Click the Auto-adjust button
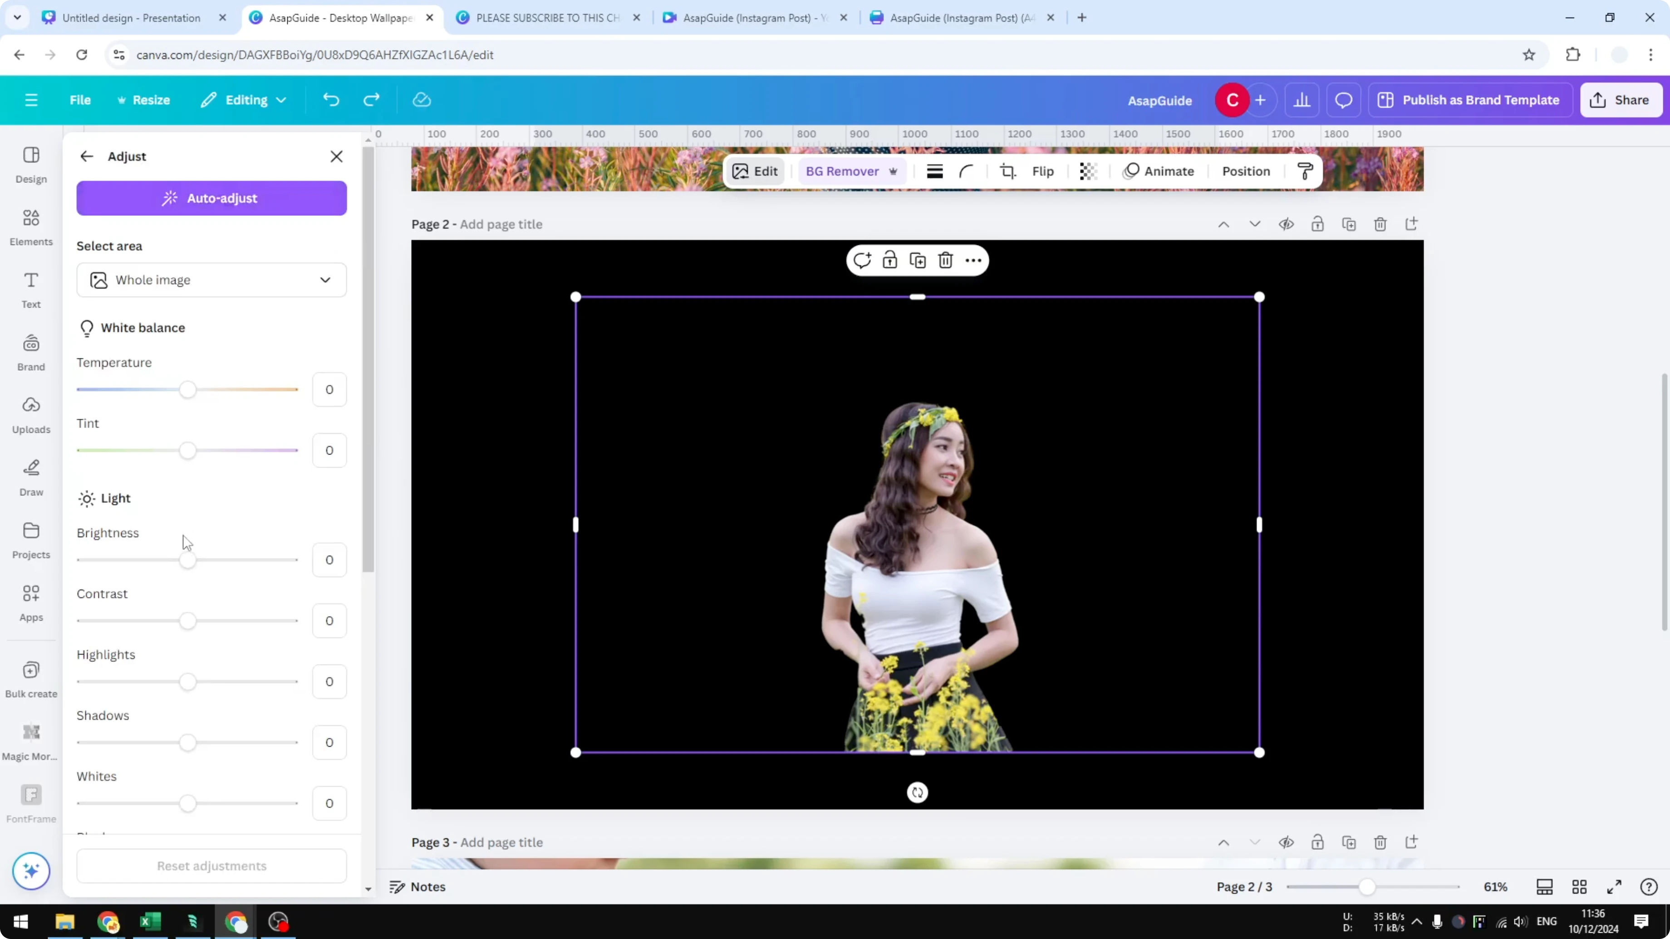 [211, 198]
